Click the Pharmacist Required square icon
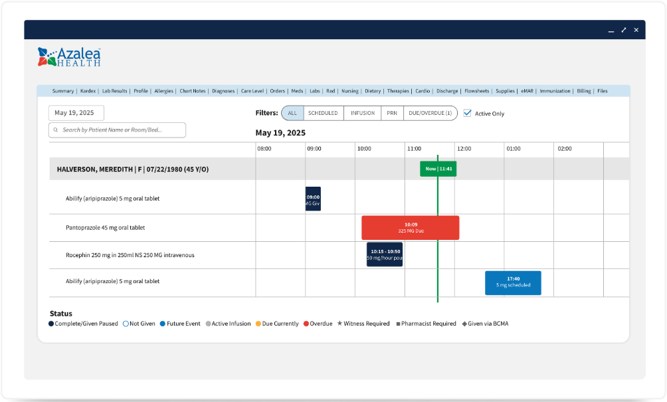This screenshot has height=402, width=667. coord(398,324)
